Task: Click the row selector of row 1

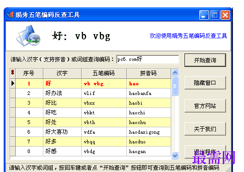Action: (13, 83)
